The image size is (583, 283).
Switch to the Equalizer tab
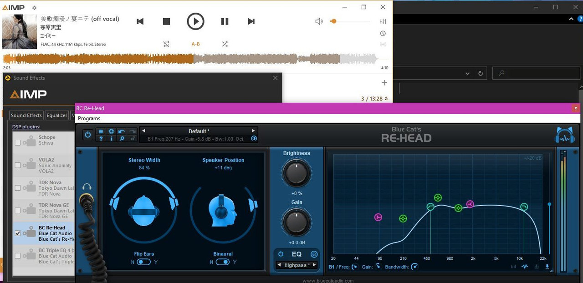click(57, 116)
